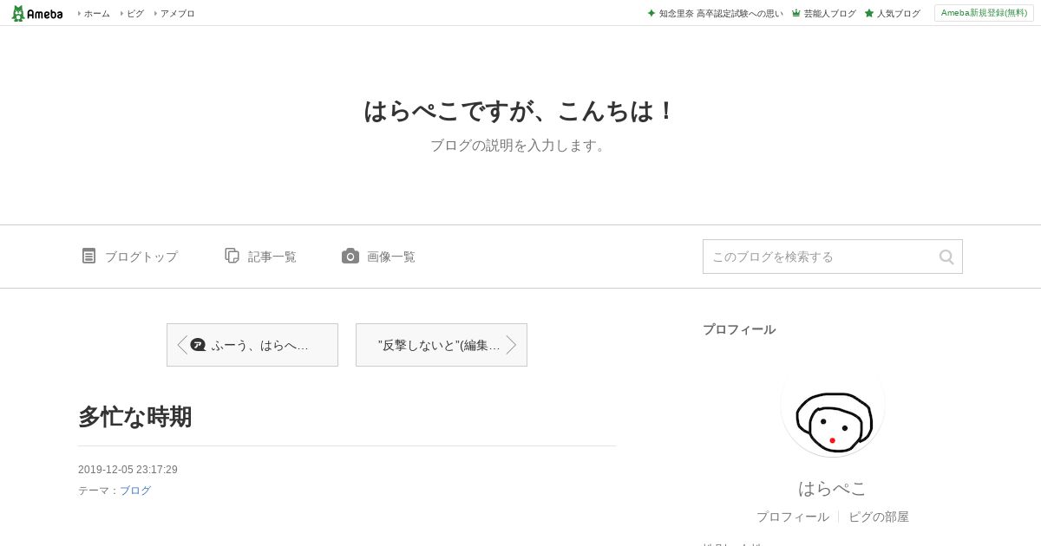Open next post "反撃しないと"(編集…
This screenshot has height=546, width=1041.
coord(442,345)
